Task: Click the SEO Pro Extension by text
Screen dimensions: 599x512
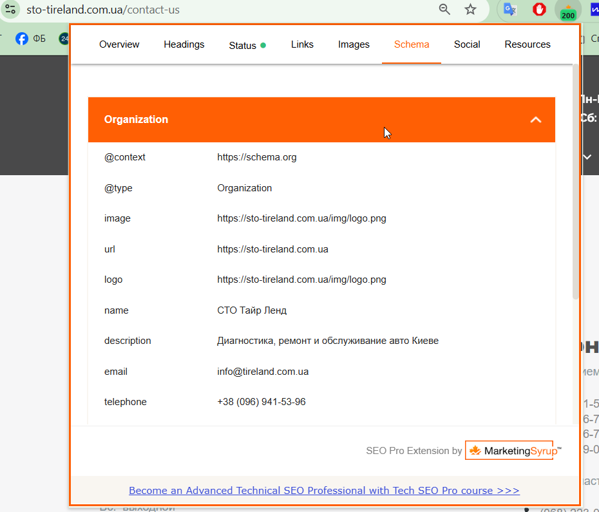Action: coord(414,450)
